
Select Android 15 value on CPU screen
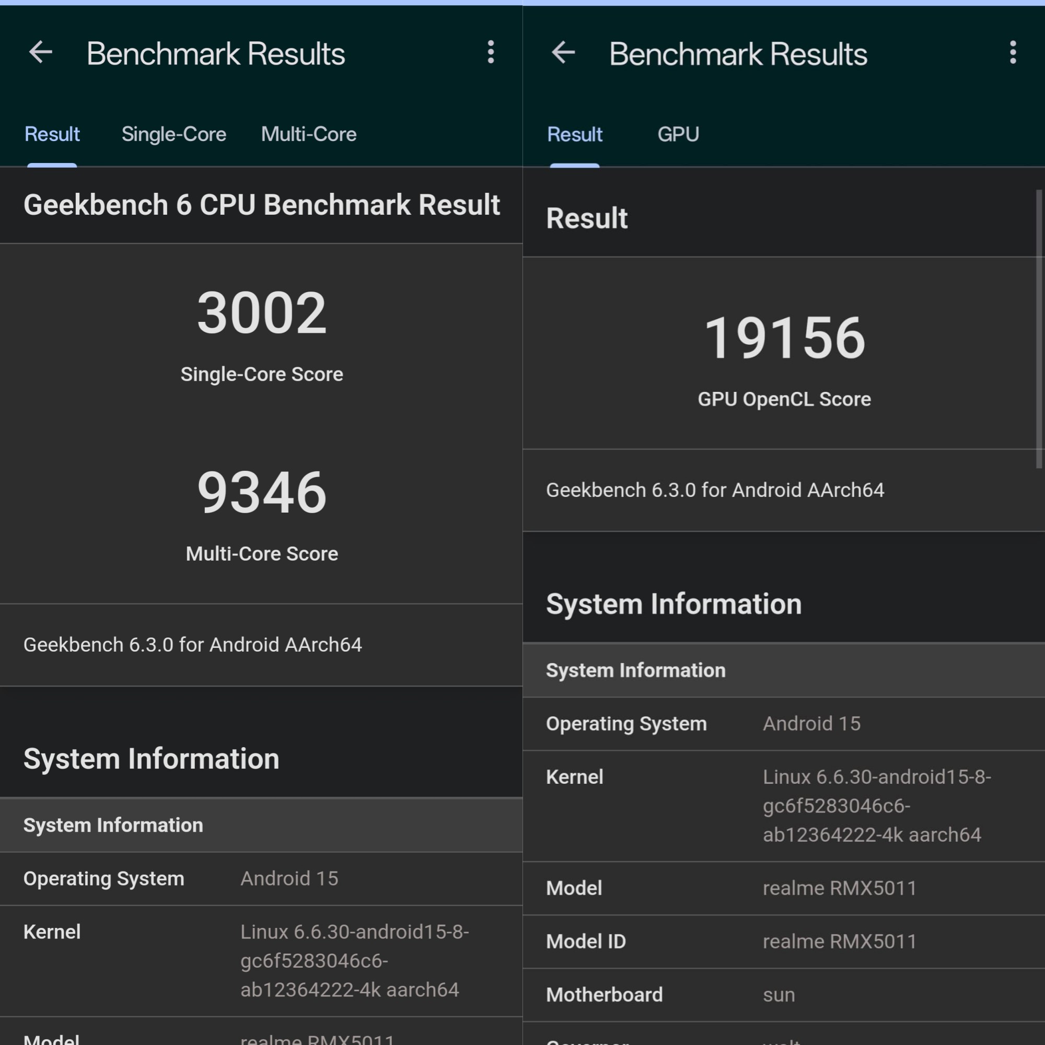point(289,879)
